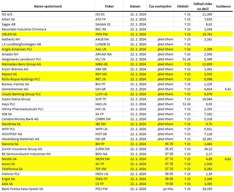Click the "Období" column header
The width and height of the screenshot is (234, 192).
click(183, 6)
